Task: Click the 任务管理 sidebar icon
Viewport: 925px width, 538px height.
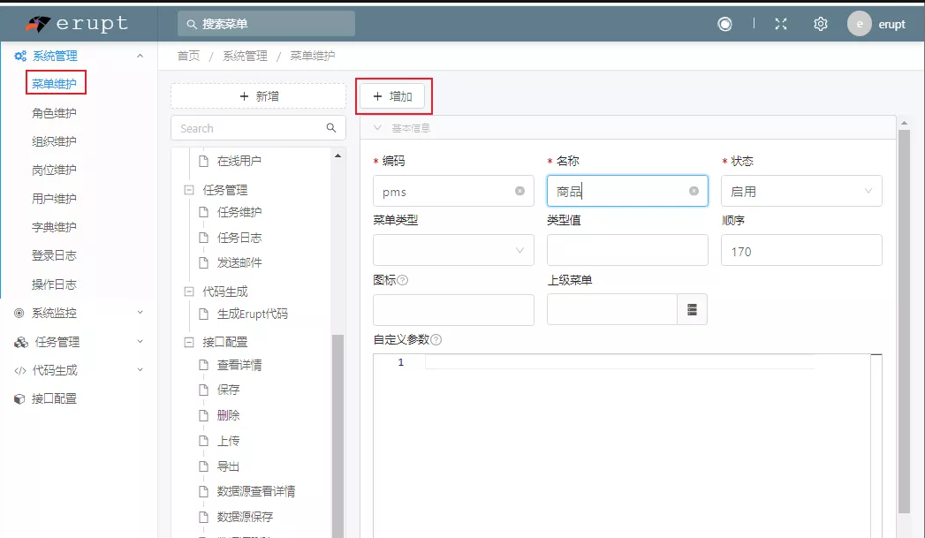Action: 20,342
